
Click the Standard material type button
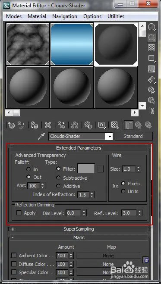(133, 136)
